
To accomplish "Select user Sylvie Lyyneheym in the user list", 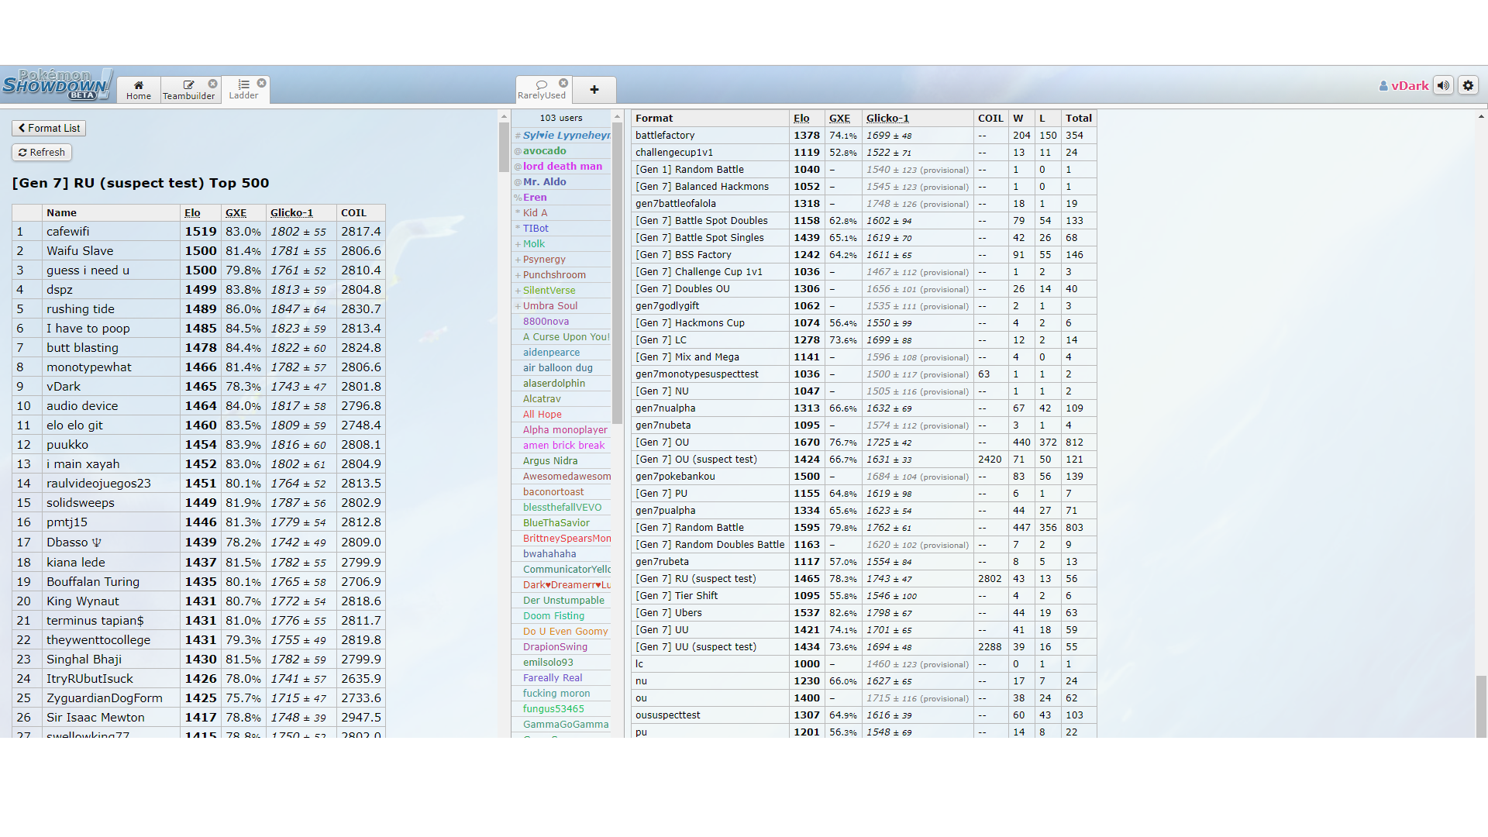I will [x=566, y=136].
